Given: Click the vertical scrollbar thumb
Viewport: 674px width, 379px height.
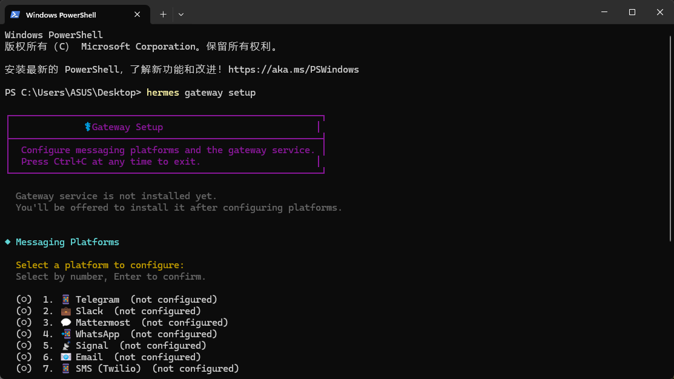Looking at the screenshot, I should [670, 139].
